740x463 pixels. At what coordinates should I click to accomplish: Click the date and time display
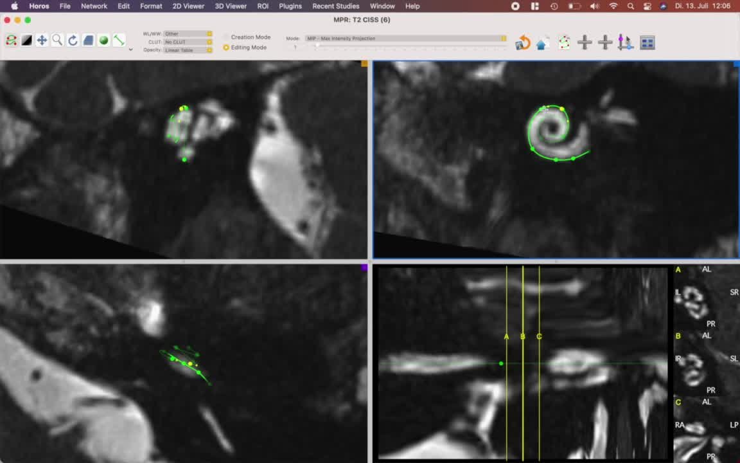click(703, 6)
